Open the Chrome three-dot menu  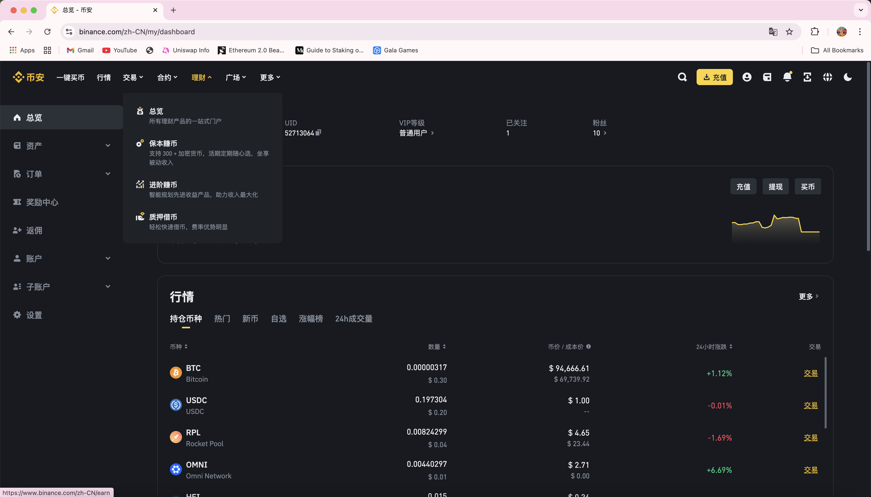(x=860, y=32)
